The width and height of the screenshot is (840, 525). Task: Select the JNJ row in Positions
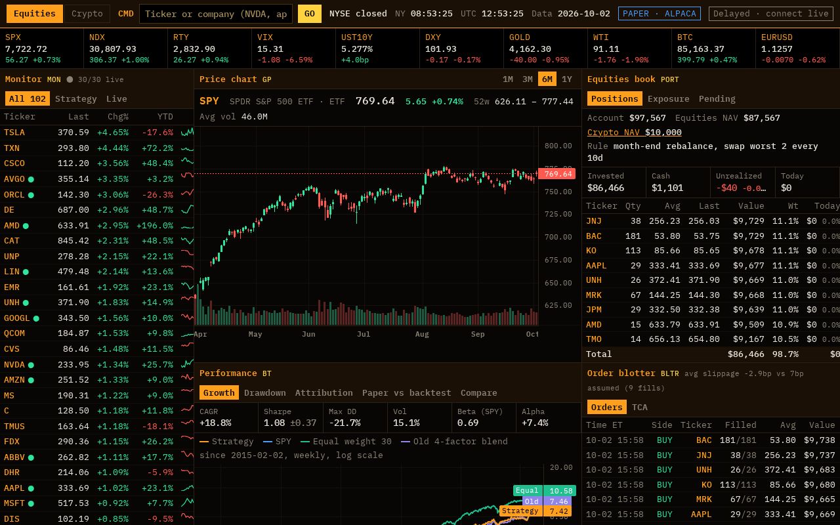(x=711, y=221)
